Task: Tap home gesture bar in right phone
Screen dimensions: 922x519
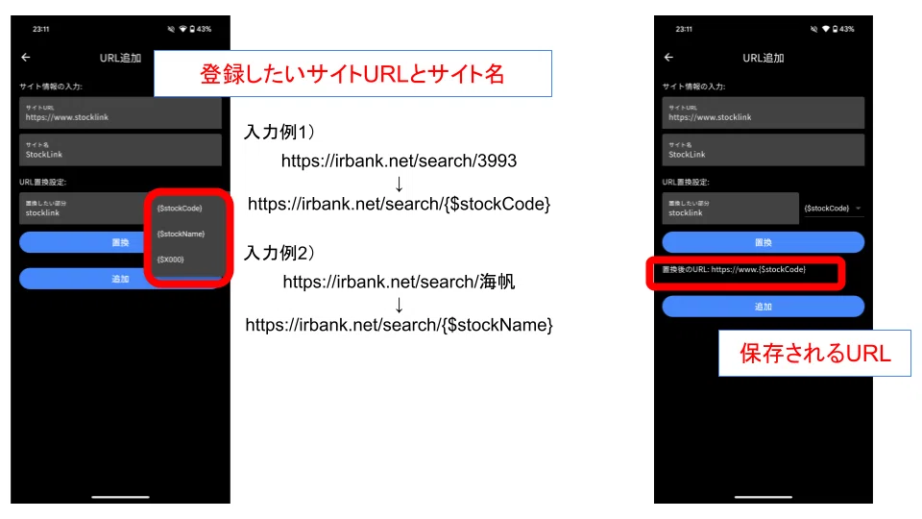Action: coord(763,497)
